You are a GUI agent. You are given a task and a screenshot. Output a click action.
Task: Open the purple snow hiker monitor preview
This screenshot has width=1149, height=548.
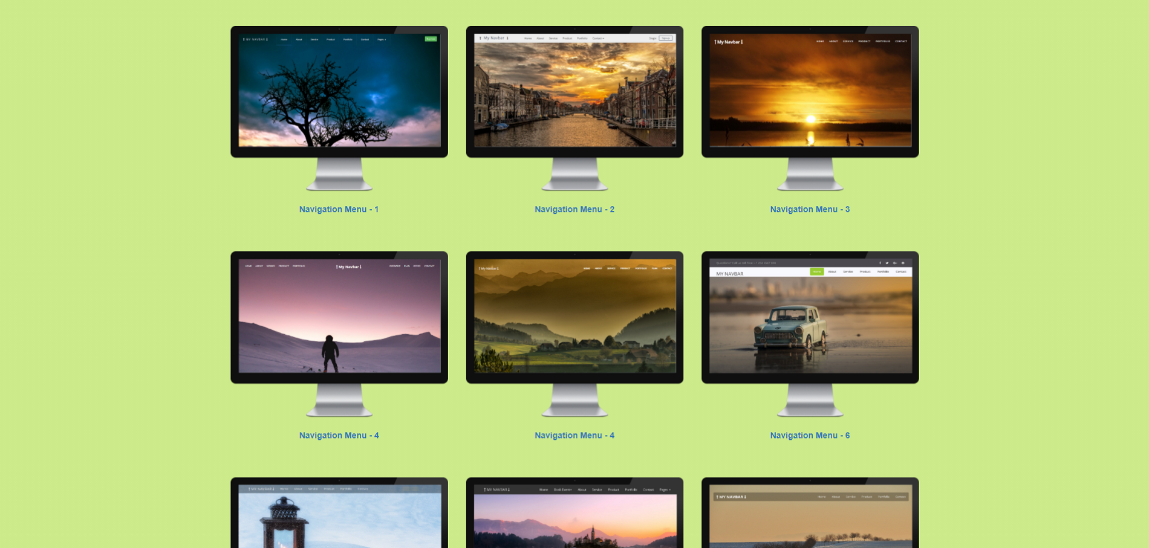pos(339,334)
